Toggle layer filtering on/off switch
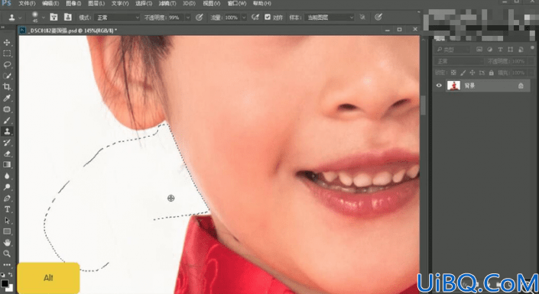539x294 pixels. (x=532, y=48)
